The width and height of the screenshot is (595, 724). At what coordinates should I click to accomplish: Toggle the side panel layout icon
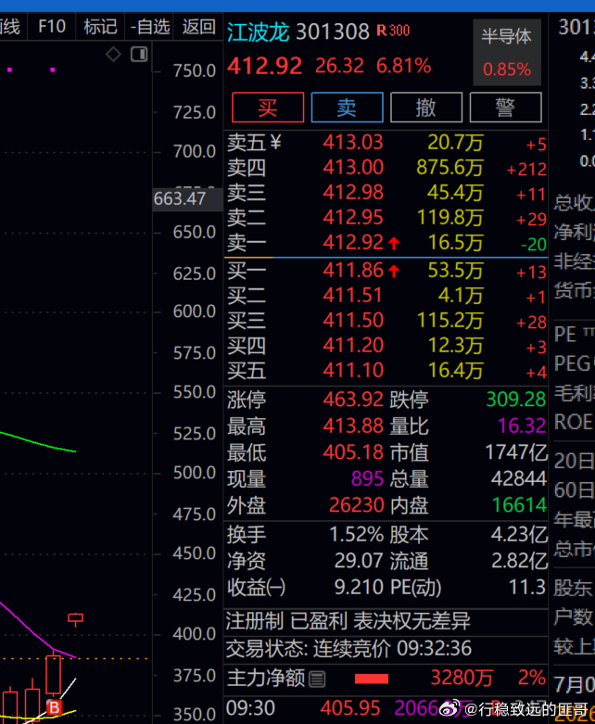pos(139,55)
